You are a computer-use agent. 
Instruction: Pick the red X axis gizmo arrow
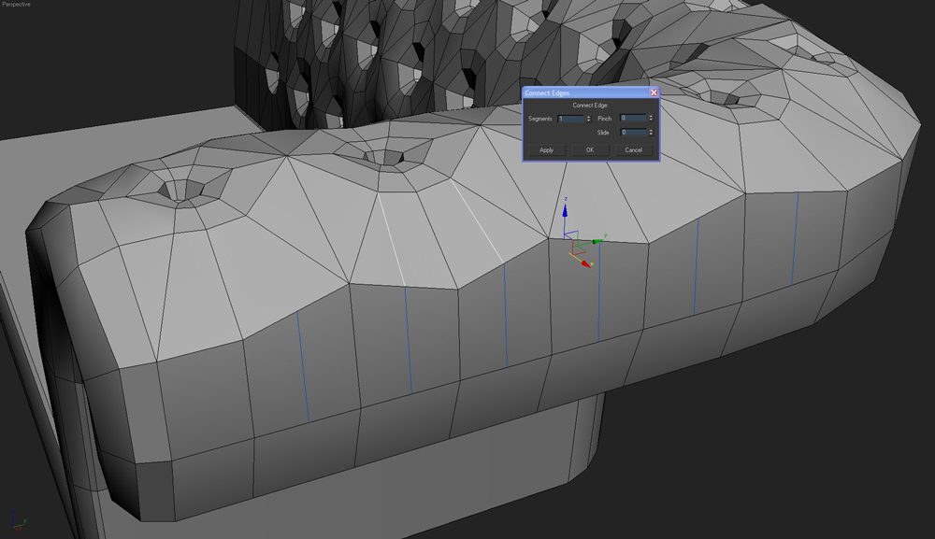(585, 264)
